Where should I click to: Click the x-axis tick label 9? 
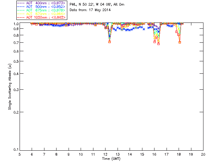click(x=69, y=154)
